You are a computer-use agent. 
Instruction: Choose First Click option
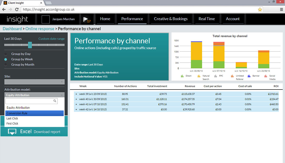tap(35, 123)
